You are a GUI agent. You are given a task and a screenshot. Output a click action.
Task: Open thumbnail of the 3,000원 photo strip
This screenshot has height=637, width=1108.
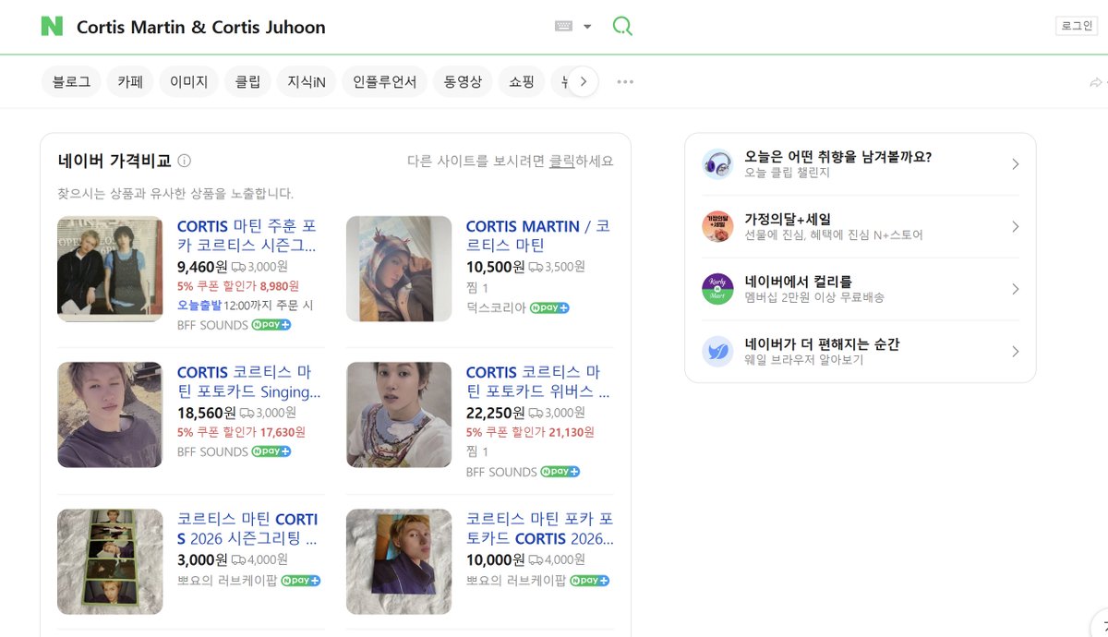tap(110, 561)
